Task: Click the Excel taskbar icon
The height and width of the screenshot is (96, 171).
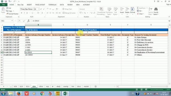Action: tap(65, 94)
